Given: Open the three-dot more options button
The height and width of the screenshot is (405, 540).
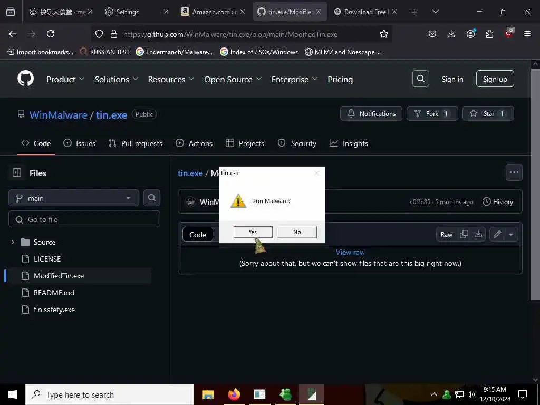Looking at the screenshot, I should point(514,172).
